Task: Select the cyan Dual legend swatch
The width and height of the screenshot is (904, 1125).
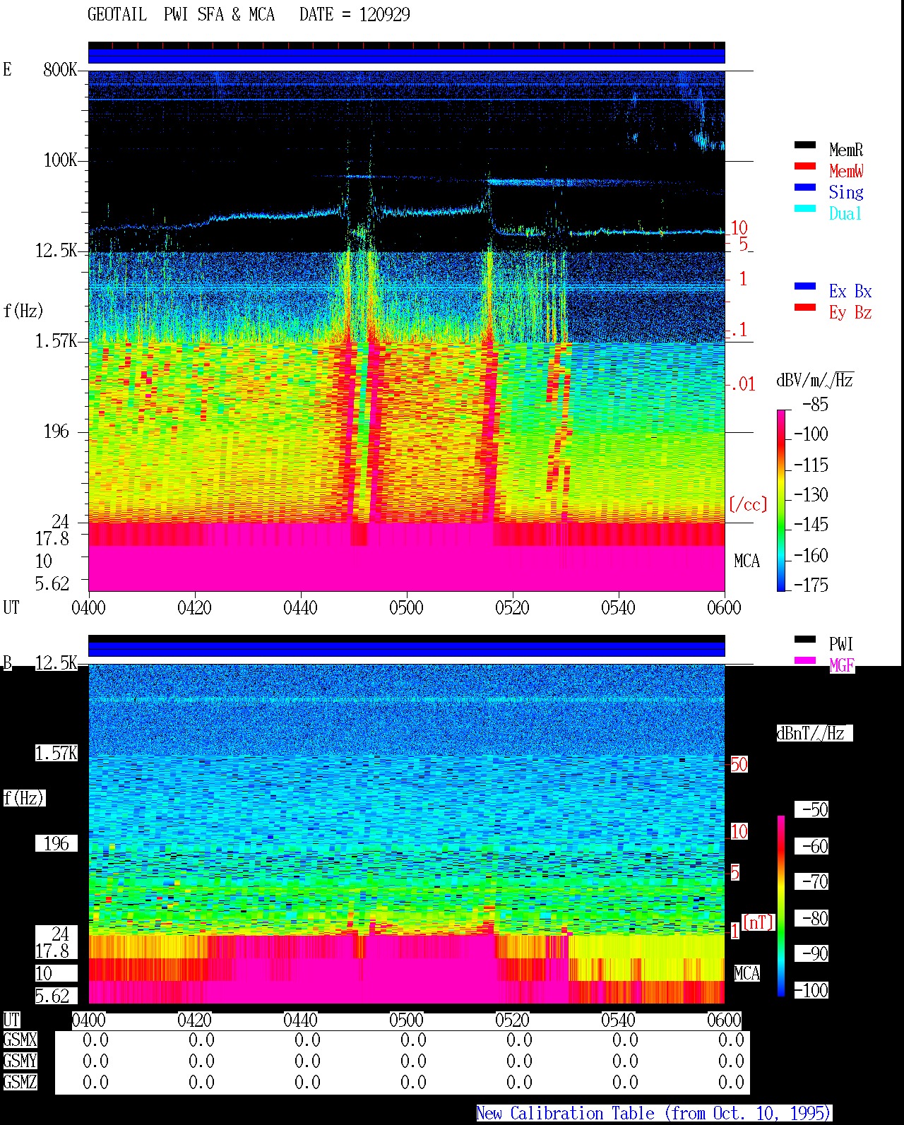Action: click(x=805, y=209)
